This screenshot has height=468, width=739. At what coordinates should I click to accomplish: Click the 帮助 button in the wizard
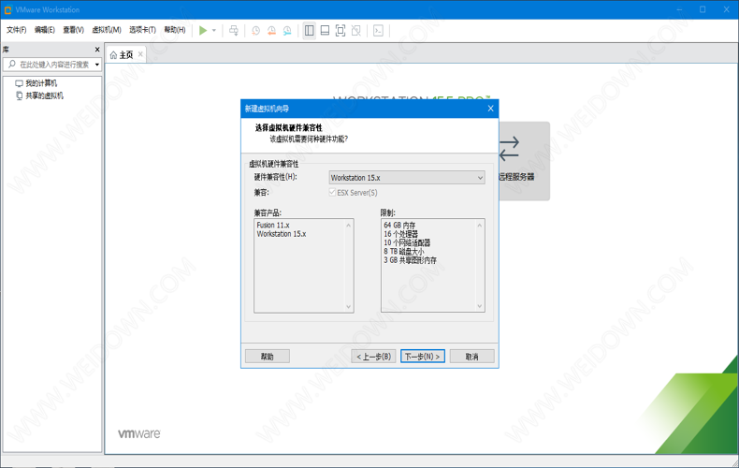[x=268, y=357]
